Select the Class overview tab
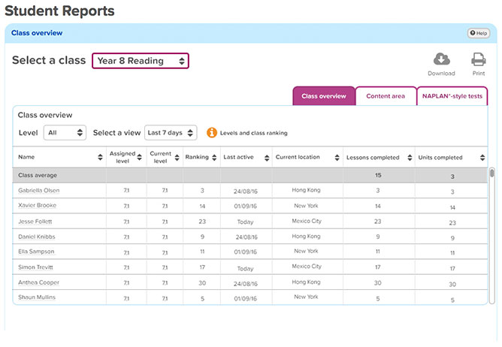 pos(323,96)
